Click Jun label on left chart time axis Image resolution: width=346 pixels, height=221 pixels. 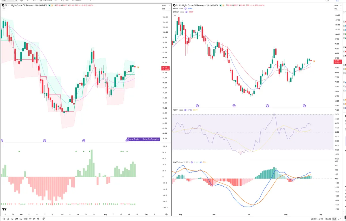[21, 214]
